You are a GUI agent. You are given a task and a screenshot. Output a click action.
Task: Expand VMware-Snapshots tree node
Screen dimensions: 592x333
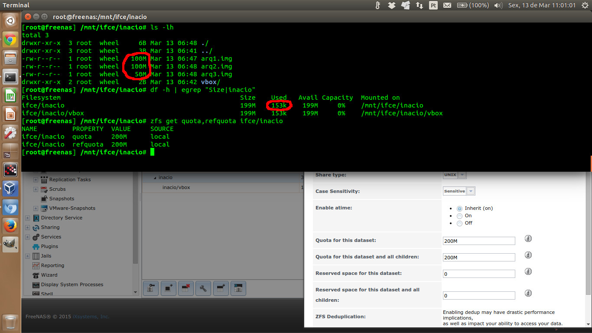click(36, 208)
